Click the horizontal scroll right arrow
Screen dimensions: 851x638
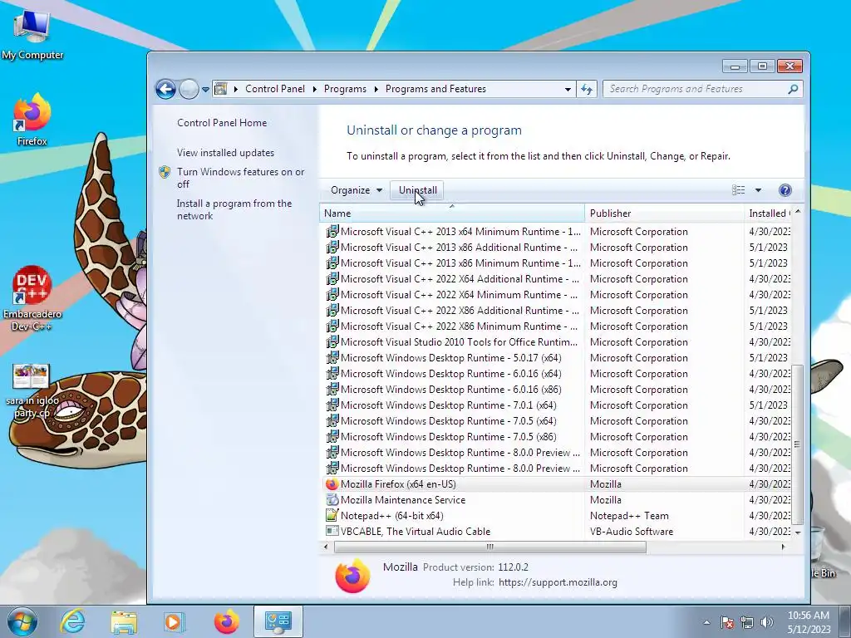783,547
